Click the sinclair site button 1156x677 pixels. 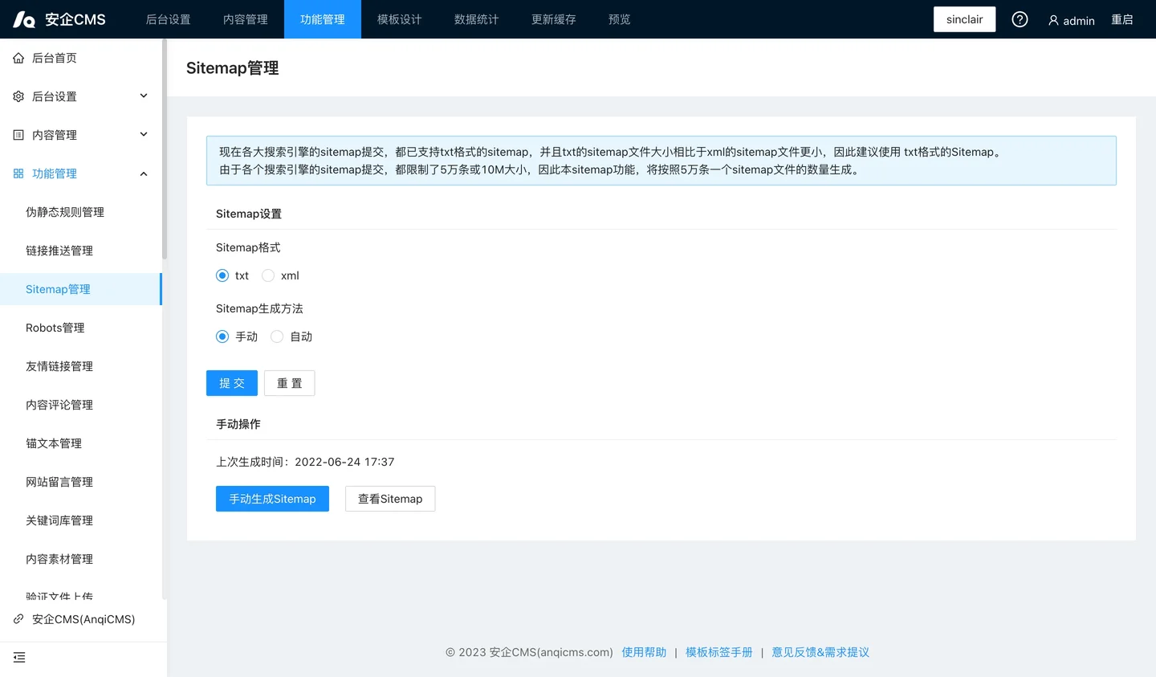964,19
